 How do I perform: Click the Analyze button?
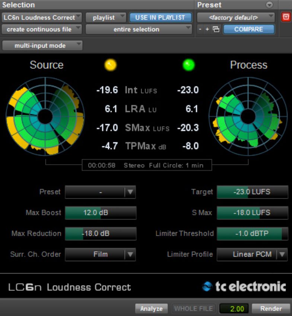point(152,309)
